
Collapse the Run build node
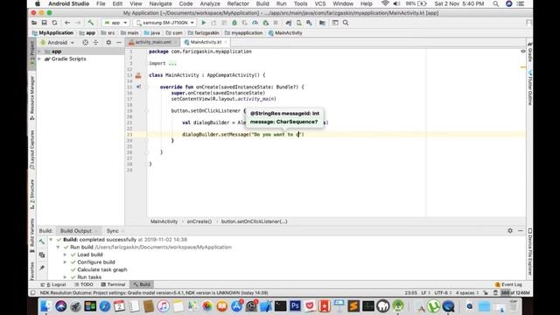tap(58, 247)
